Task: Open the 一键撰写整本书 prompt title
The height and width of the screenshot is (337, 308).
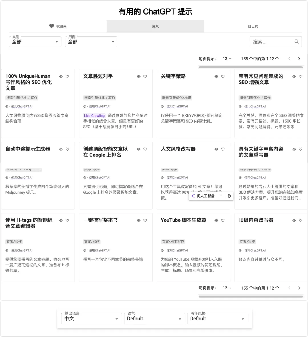Action: point(100,220)
